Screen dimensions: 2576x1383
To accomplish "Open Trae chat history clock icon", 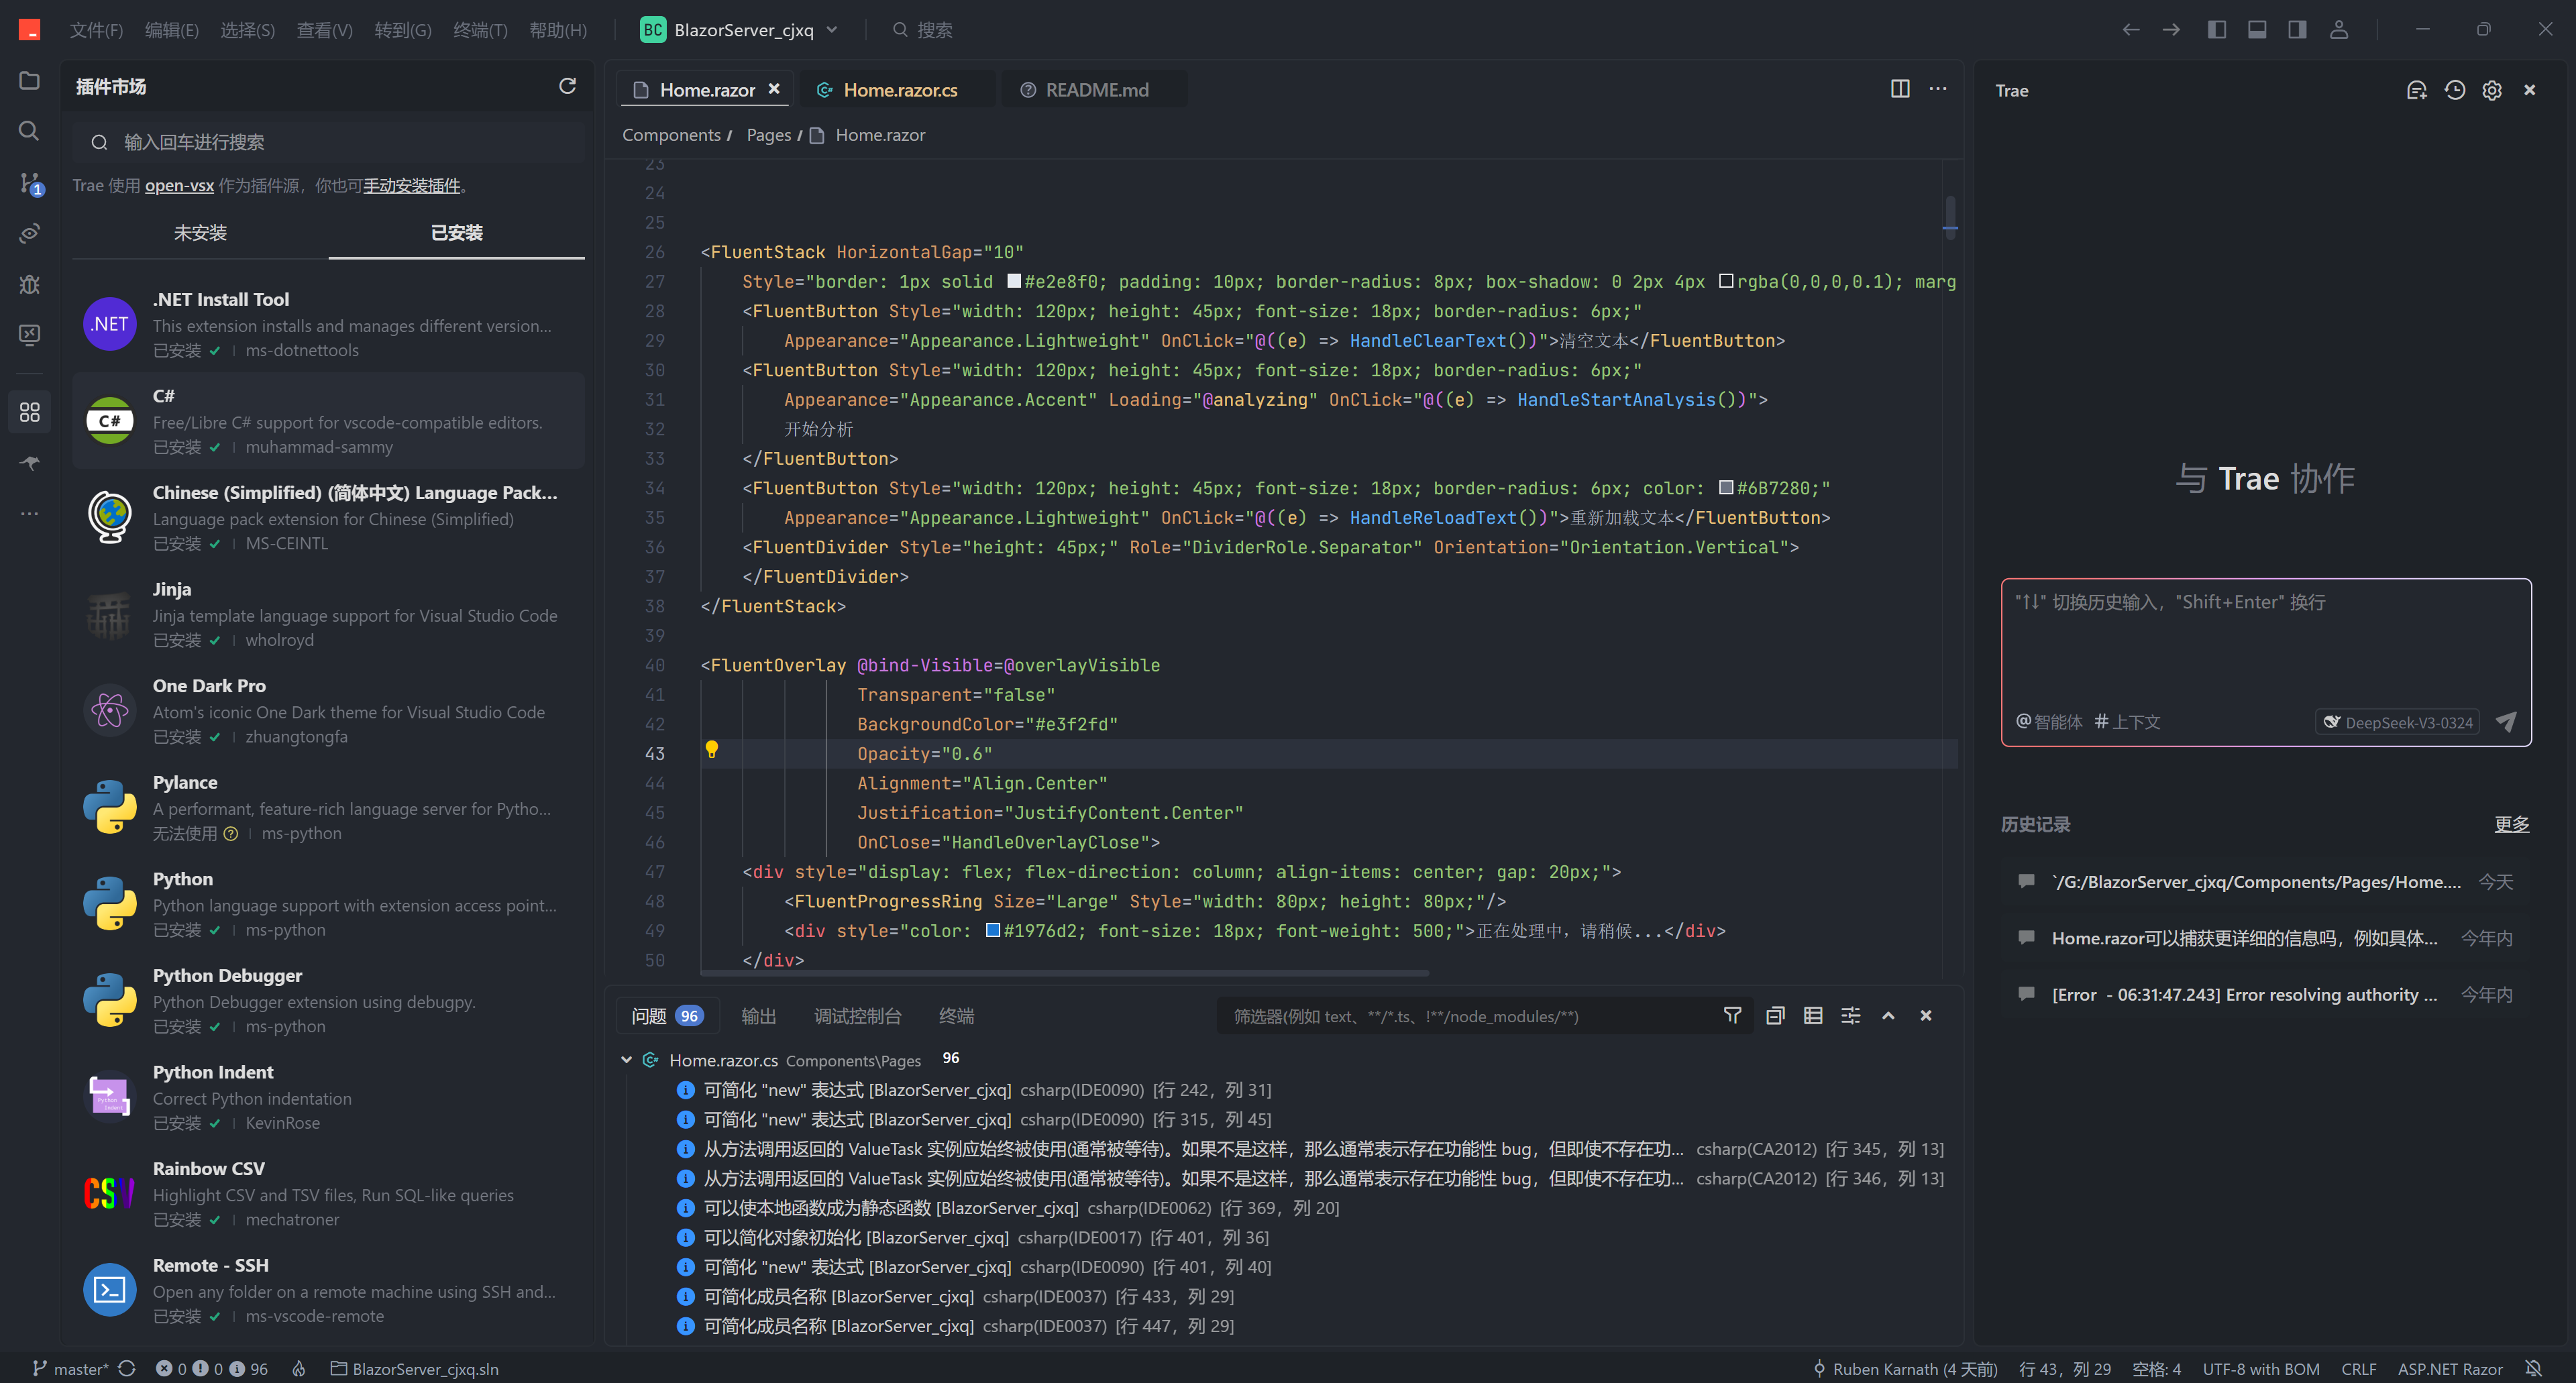I will tap(2454, 90).
